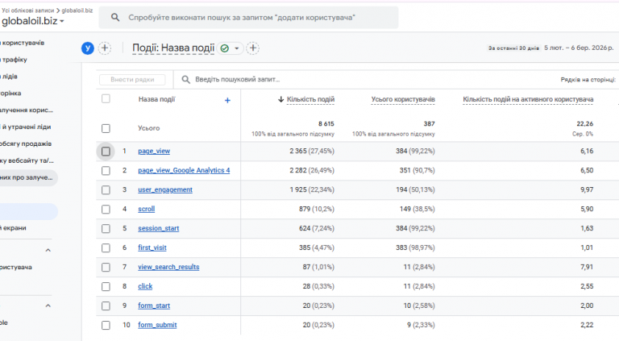
Task: Click the table search input field
Action: coord(322,79)
